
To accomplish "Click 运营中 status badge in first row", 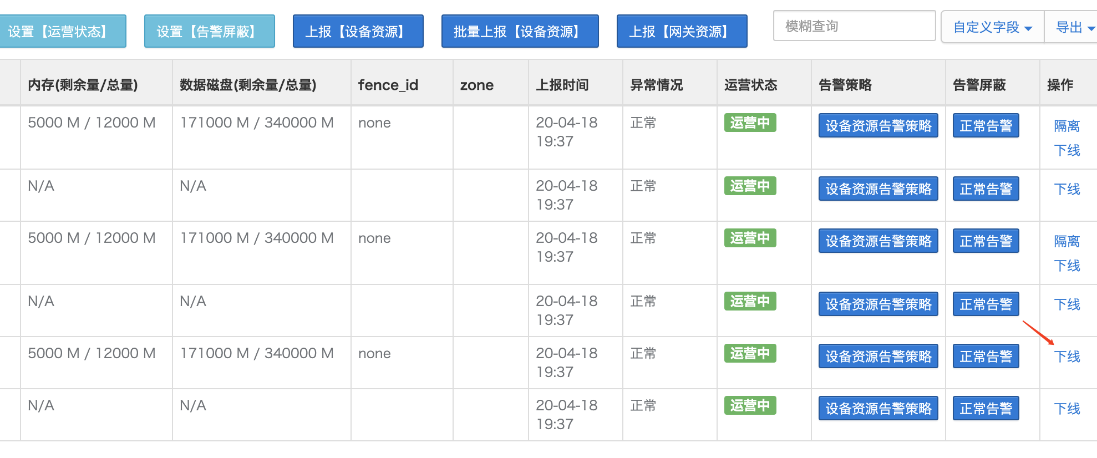I will (750, 123).
